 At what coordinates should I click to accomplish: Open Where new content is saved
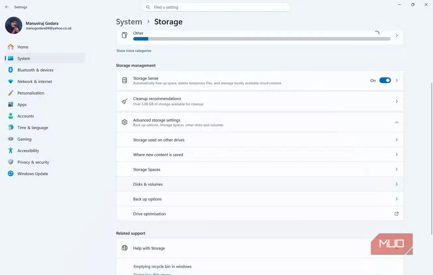pyautogui.click(x=260, y=155)
